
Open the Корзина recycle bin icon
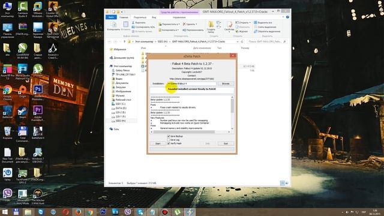tap(7, 133)
